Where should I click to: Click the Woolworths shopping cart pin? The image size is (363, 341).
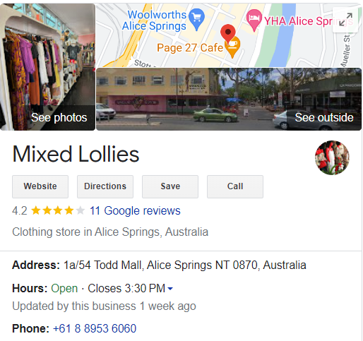click(197, 19)
